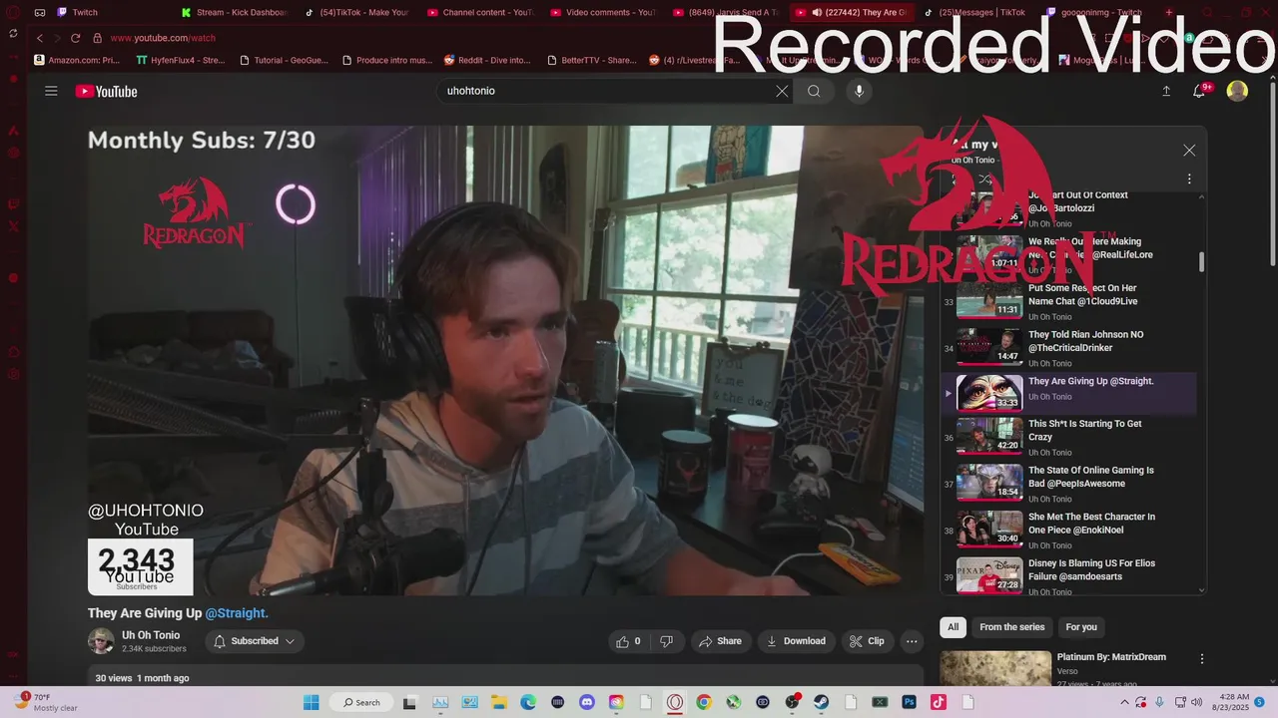The height and width of the screenshot is (718, 1278).
Task: Go to YouTube home via logo
Action: point(106,91)
